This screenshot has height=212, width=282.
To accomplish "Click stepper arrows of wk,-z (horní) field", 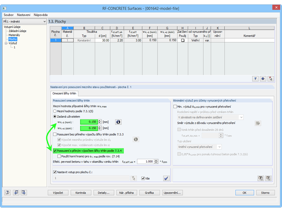I will point(100,122).
